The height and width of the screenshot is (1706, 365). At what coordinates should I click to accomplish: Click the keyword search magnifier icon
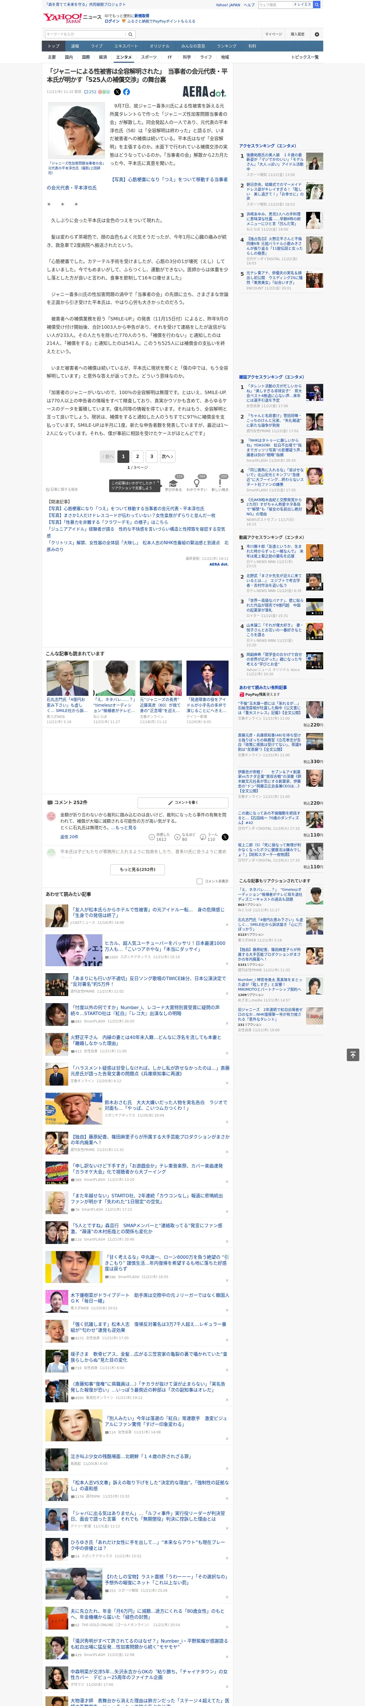click(x=130, y=34)
